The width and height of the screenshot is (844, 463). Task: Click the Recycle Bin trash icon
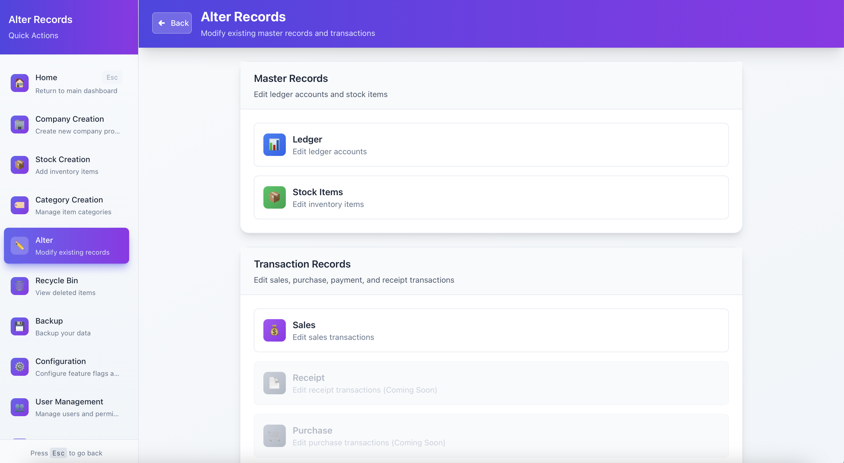coord(19,286)
